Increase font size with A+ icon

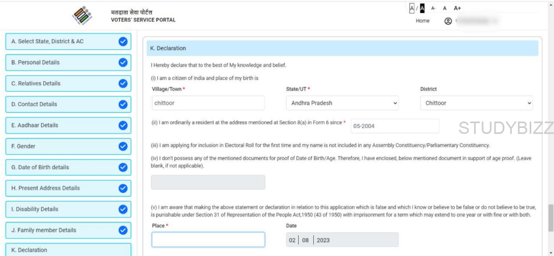[457, 8]
